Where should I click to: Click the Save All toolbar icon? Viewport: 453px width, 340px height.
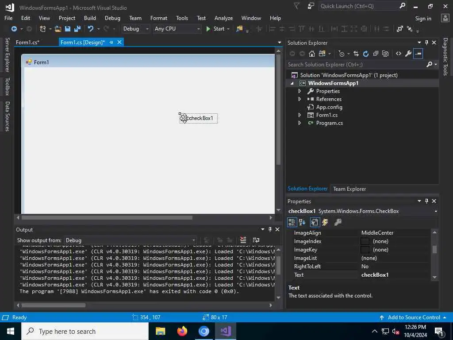[x=77, y=29]
